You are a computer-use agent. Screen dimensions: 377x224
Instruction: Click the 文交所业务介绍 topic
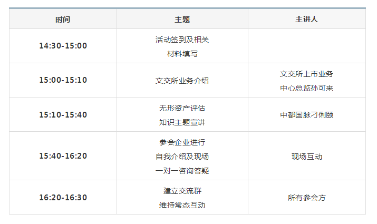pyautogui.click(x=182, y=81)
